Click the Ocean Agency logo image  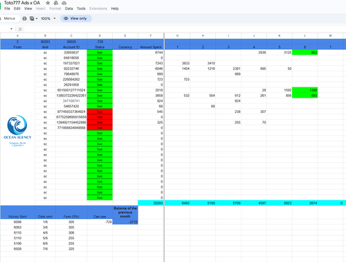pyautogui.click(x=17, y=130)
